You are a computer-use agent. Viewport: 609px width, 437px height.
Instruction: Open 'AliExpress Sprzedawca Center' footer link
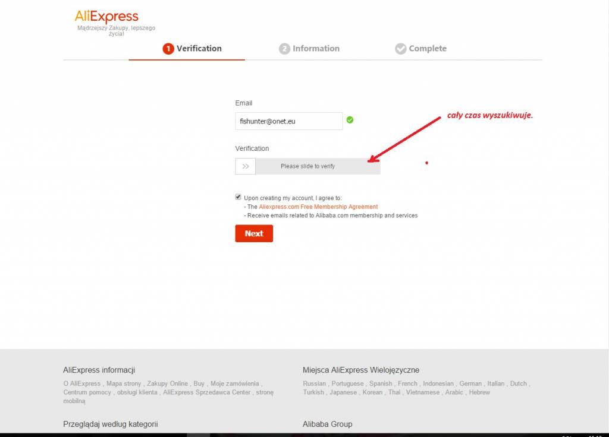pos(206,392)
